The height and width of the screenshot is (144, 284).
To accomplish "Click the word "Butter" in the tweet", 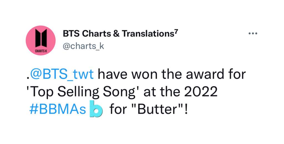I will pyautogui.click(x=158, y=110).
